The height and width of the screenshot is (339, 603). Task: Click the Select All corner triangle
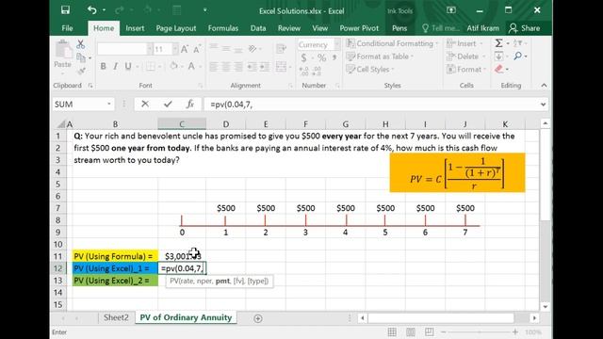(x=61, y=123)
